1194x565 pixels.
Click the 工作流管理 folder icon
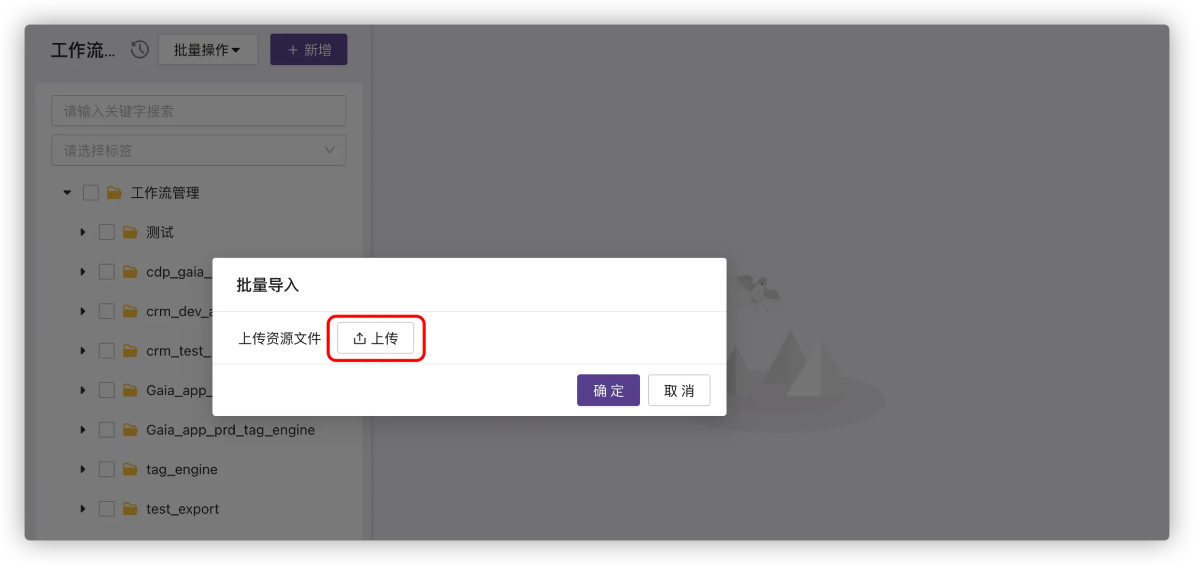click(x=115, y=193)
